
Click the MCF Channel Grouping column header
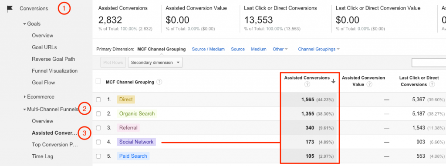(x=130, y=82)
